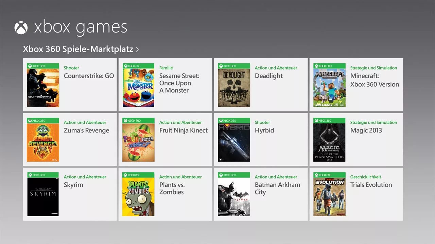Click Strategie und Simulation label above Magic 2013
435x244 pixels.
[373, 122]
